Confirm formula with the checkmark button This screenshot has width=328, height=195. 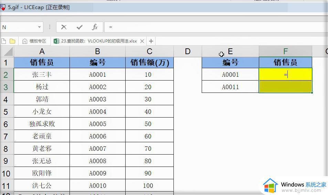click(80, 27)
